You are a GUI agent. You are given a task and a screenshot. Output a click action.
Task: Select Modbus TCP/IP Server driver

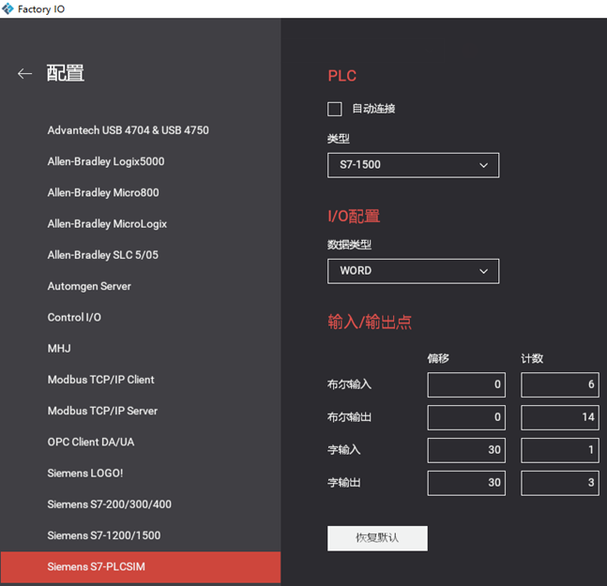click(x=102, y=411)
